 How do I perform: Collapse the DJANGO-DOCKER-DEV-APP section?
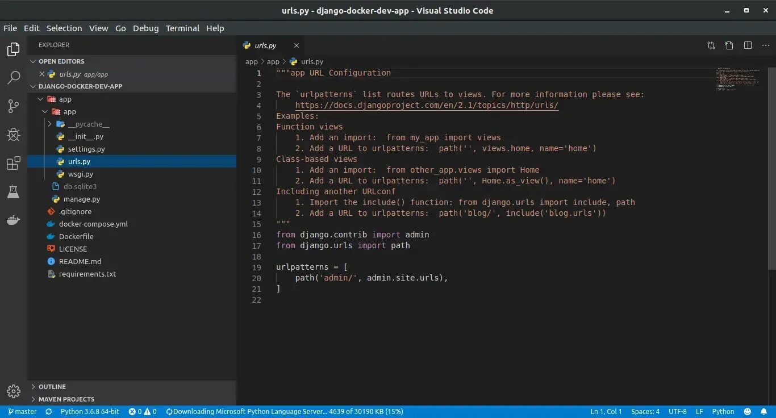[132, 86]
